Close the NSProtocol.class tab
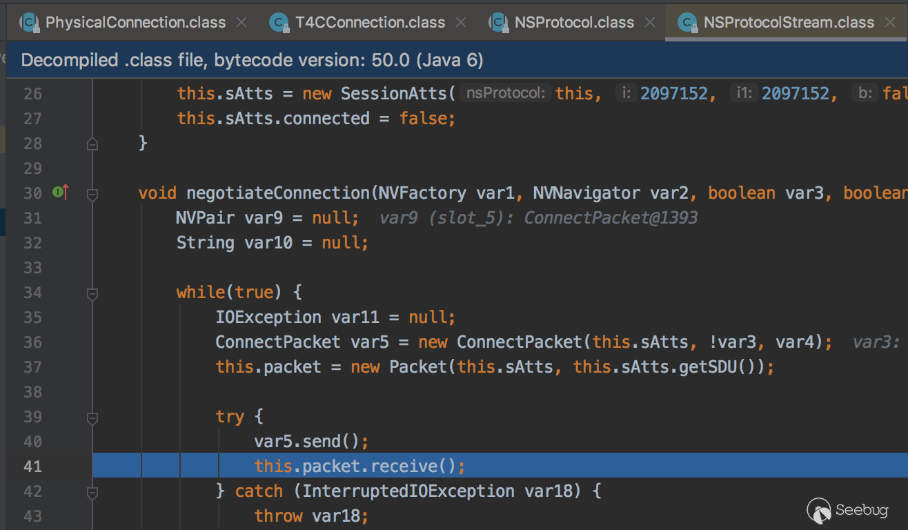Image resolution: width=908 pixels, height=530 pixels. [650, 23]
